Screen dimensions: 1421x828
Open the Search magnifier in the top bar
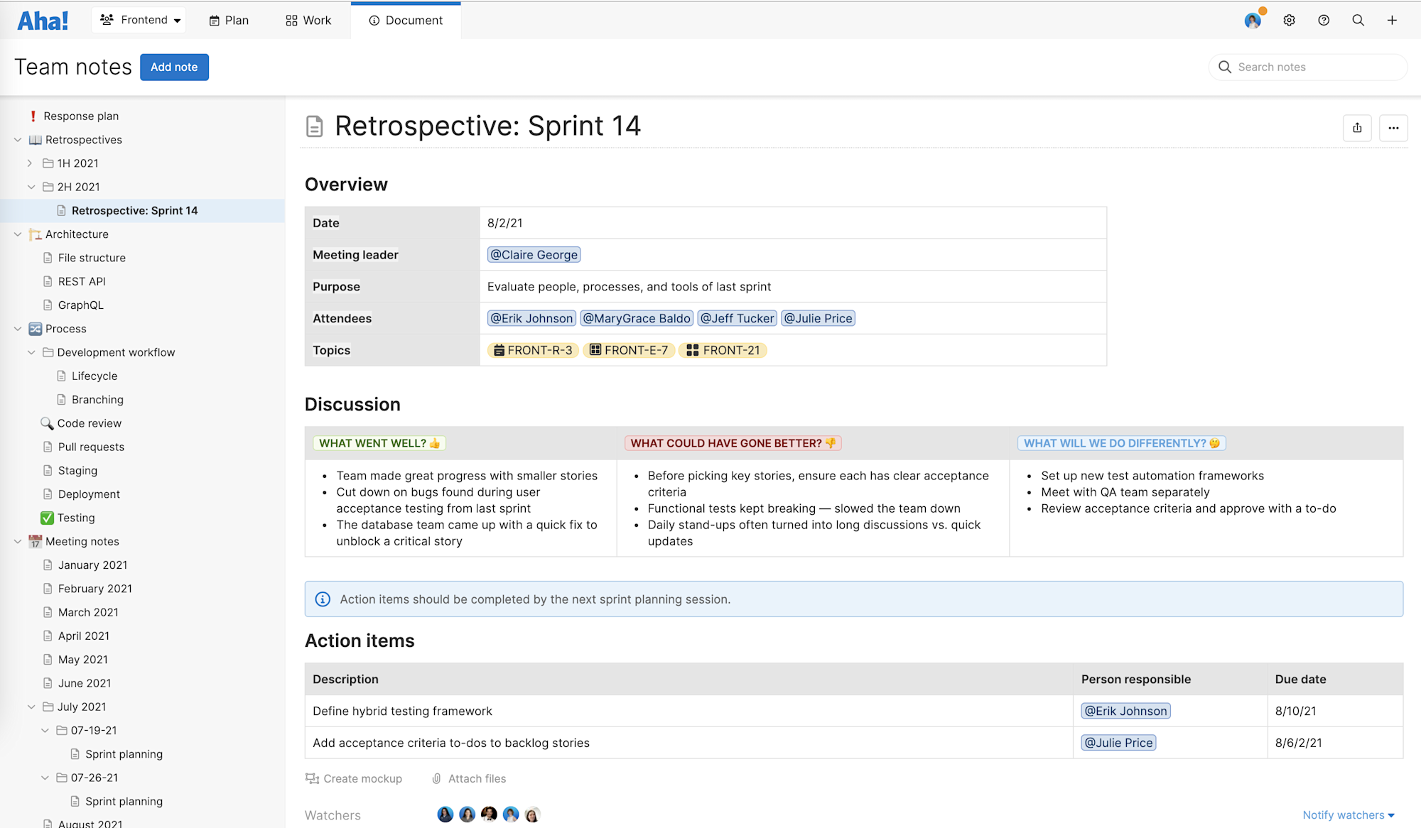[x=1358, y=20]
